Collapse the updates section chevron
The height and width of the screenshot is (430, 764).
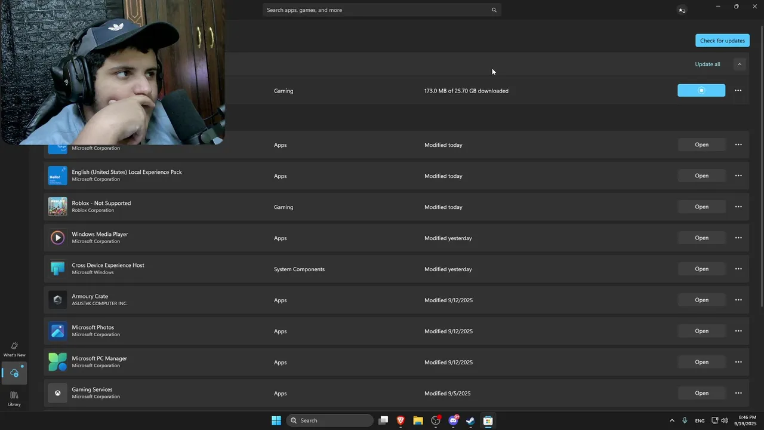740,64
